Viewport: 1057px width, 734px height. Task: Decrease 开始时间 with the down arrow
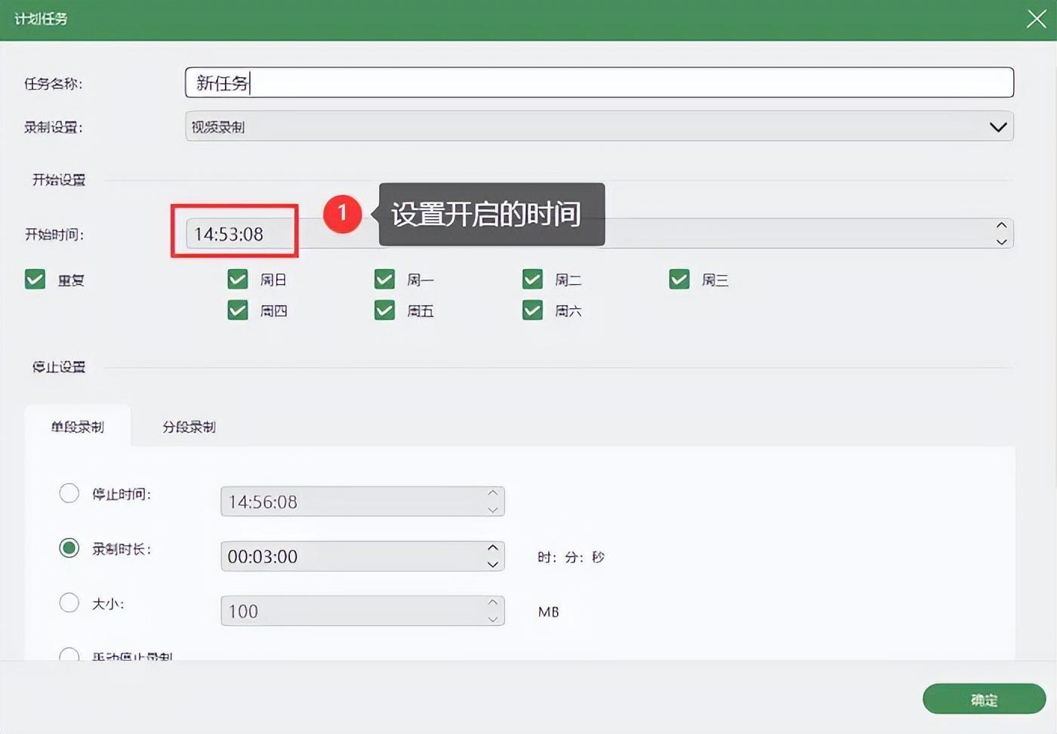[1001, 242]
